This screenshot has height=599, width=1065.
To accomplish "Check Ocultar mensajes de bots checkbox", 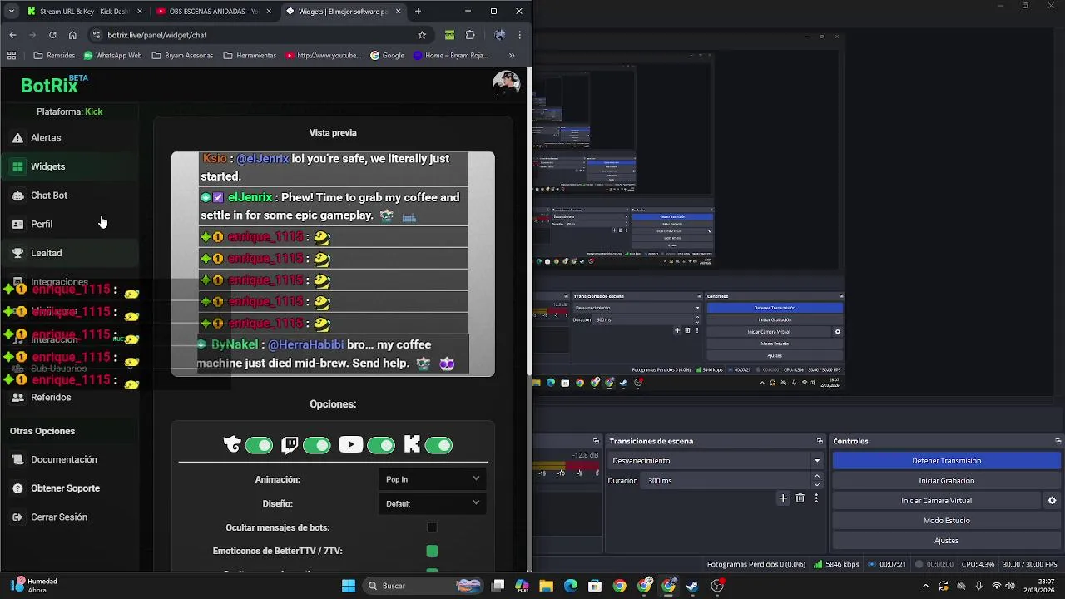I will pyautogui.click(x=432, y=527).
